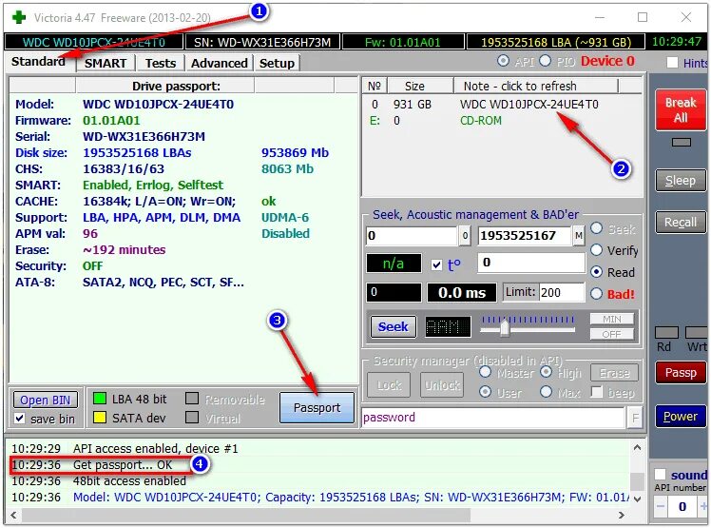711x528 pixels.
Task: Toggle the temperature t° checkbox
Action: tap(436, 264)
